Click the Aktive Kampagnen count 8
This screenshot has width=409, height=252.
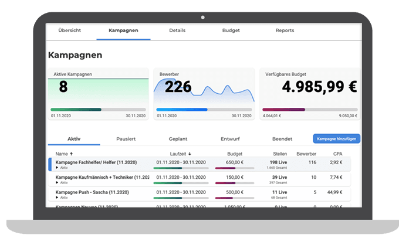point(63,87)
